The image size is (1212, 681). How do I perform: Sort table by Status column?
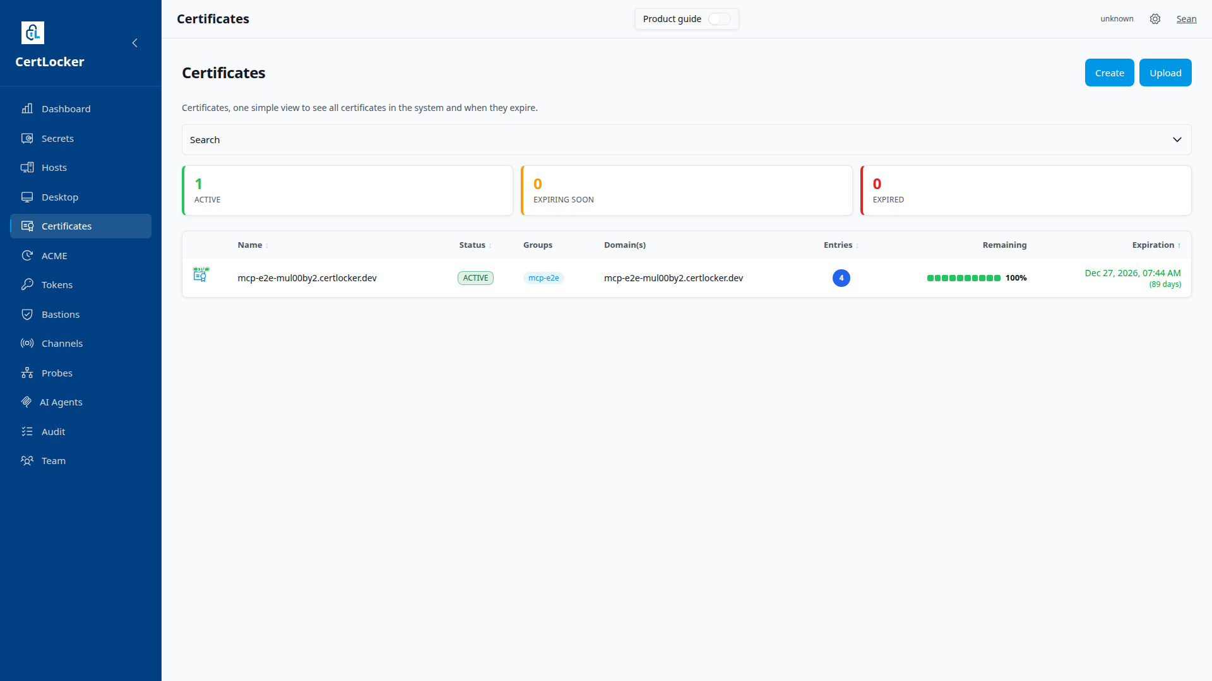tap(475, 245)
